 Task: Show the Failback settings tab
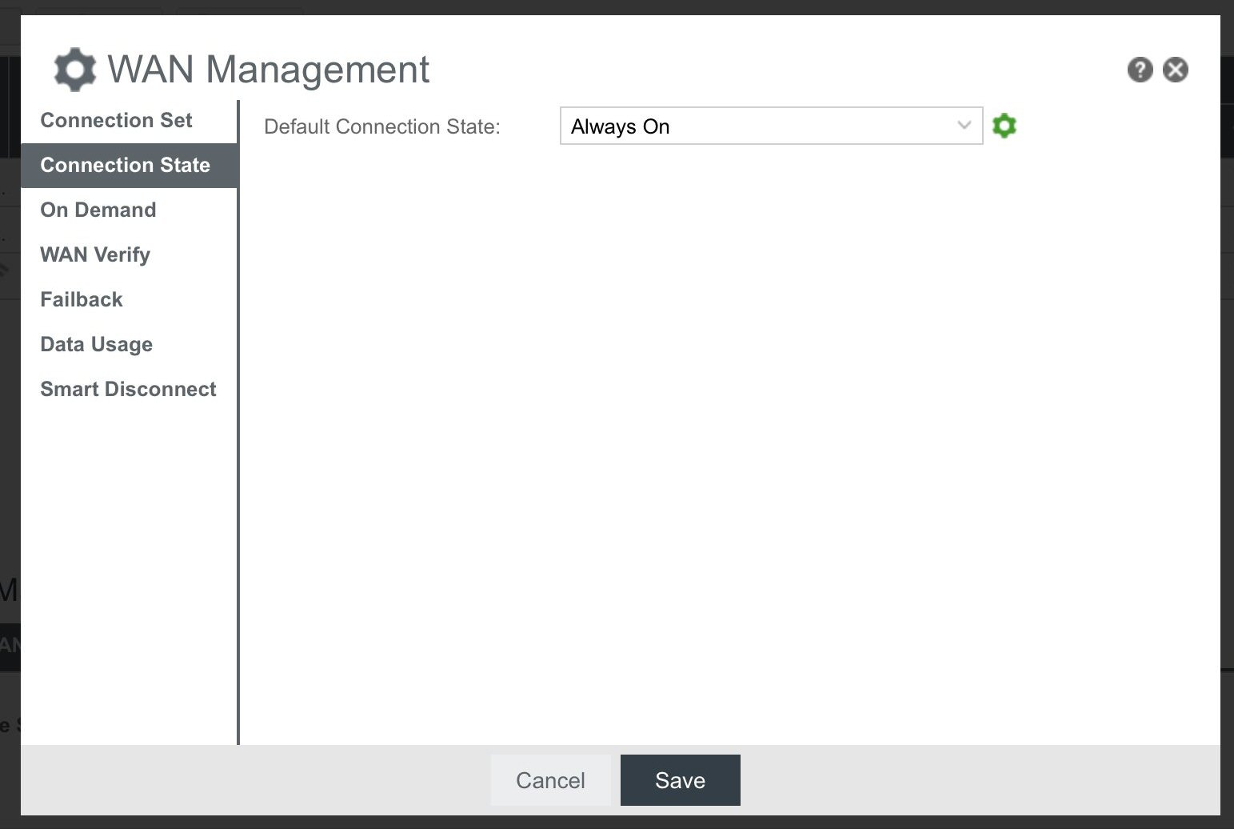pos(82,300)
